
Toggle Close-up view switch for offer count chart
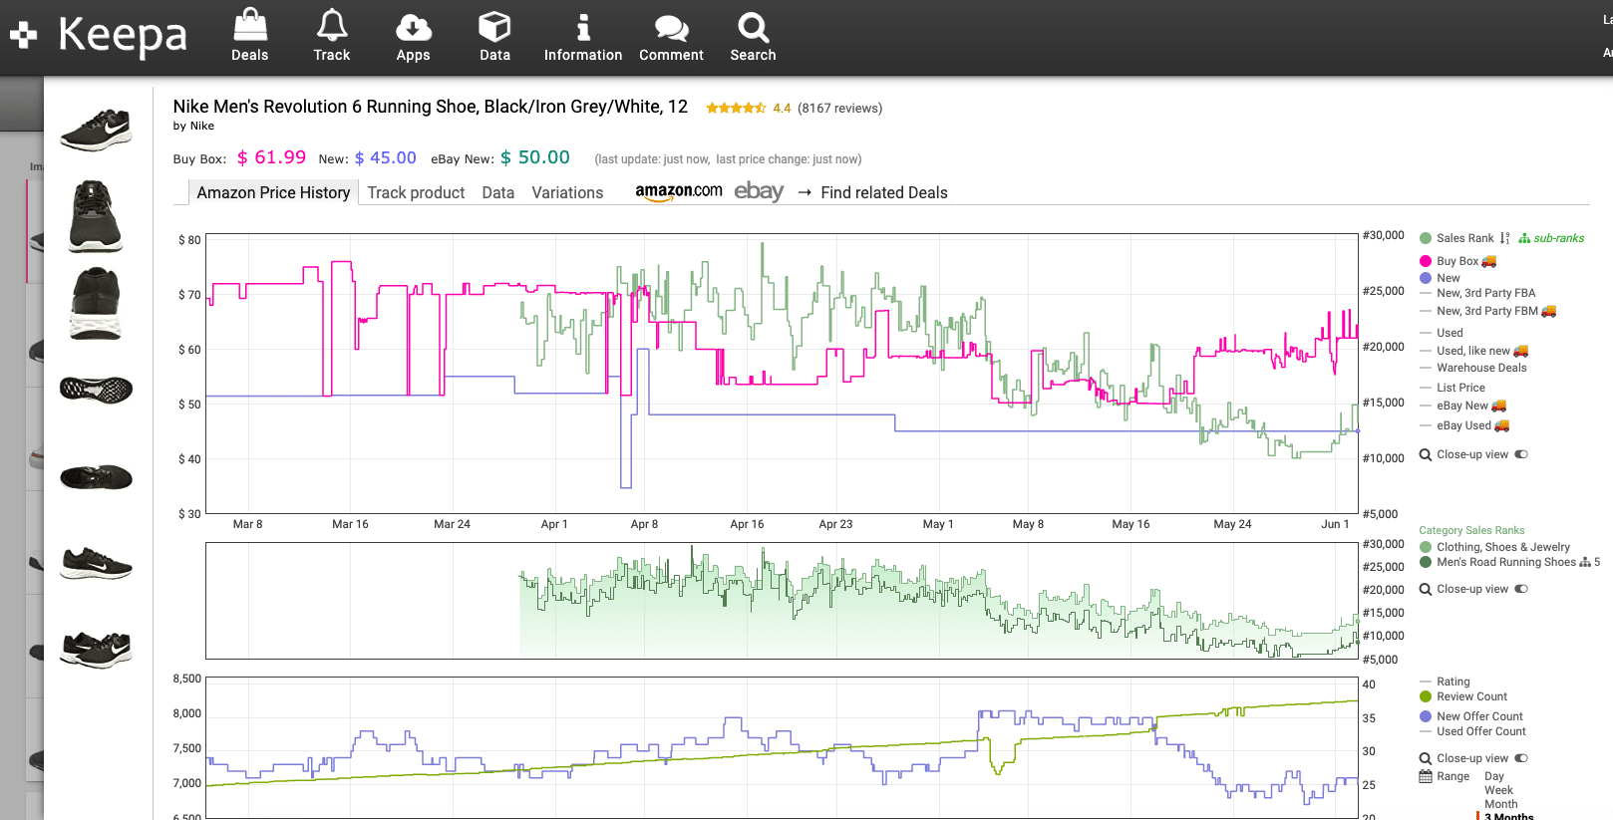[x=1521, y=758]
